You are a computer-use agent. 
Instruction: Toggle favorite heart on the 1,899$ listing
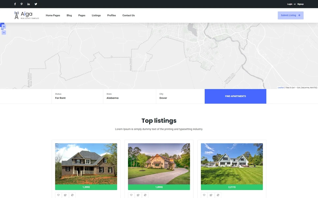tap(131, 195)
